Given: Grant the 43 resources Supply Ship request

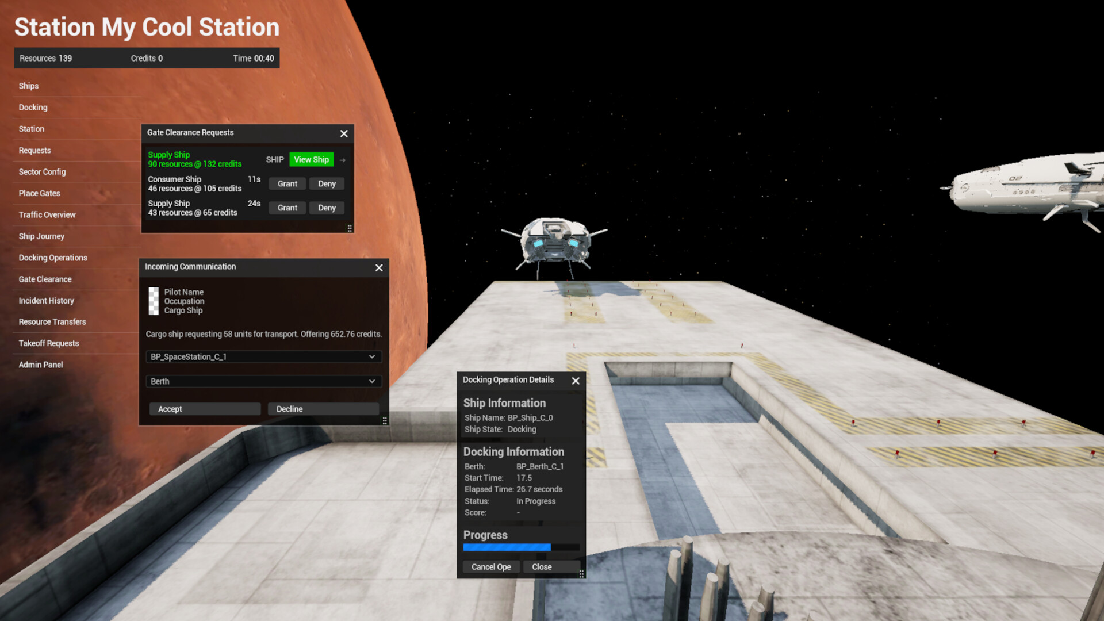Looking at the screenshot, I should pos(287,208).
